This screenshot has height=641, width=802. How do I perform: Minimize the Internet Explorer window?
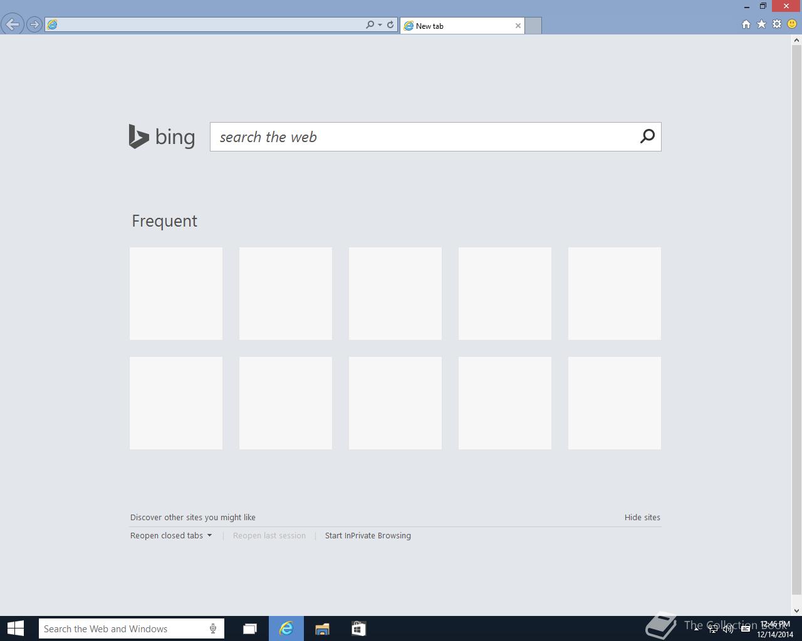point(747,6)
